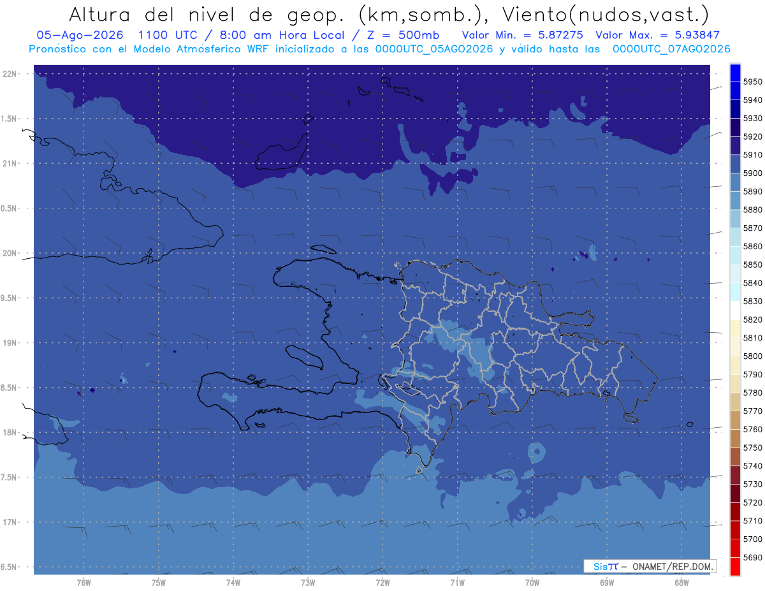Click "Valor Min. = 5.87275" text

522,35
